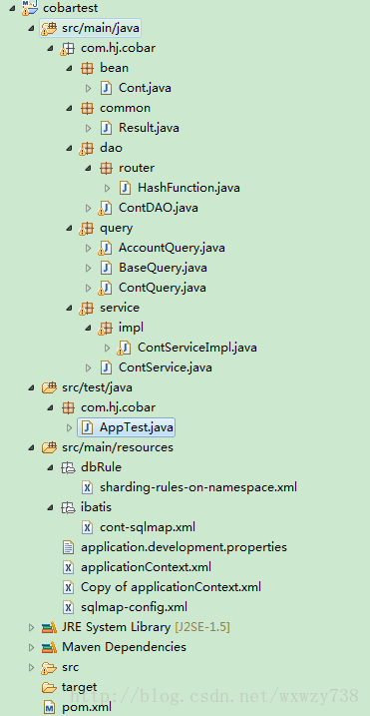Click the application.development.properties file name
Screen dimensions: 370x716
click(x=184, y=547)
